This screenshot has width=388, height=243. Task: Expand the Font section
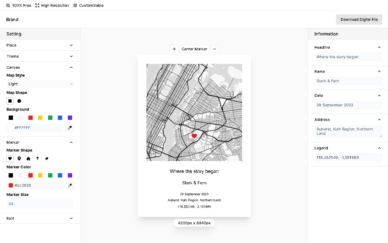pyautogui.click(x=40, y=218)
